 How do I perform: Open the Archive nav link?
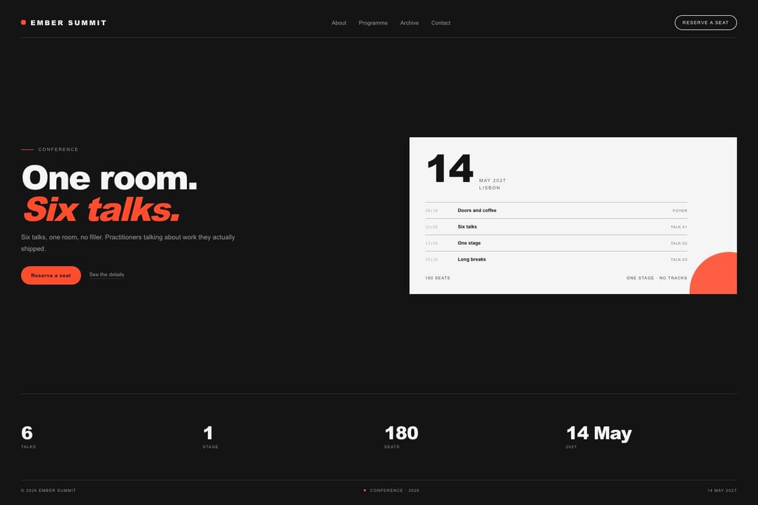(409, 23)
